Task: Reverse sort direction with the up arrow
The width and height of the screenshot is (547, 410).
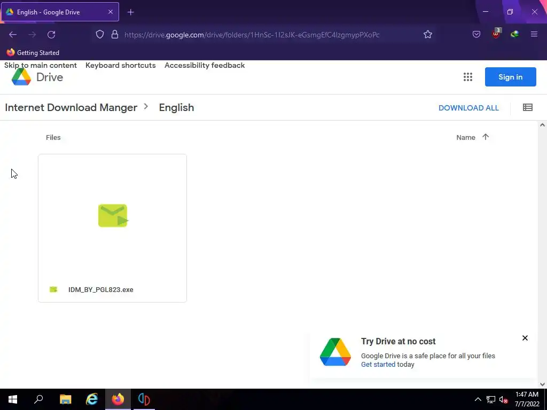Action: 486,137
